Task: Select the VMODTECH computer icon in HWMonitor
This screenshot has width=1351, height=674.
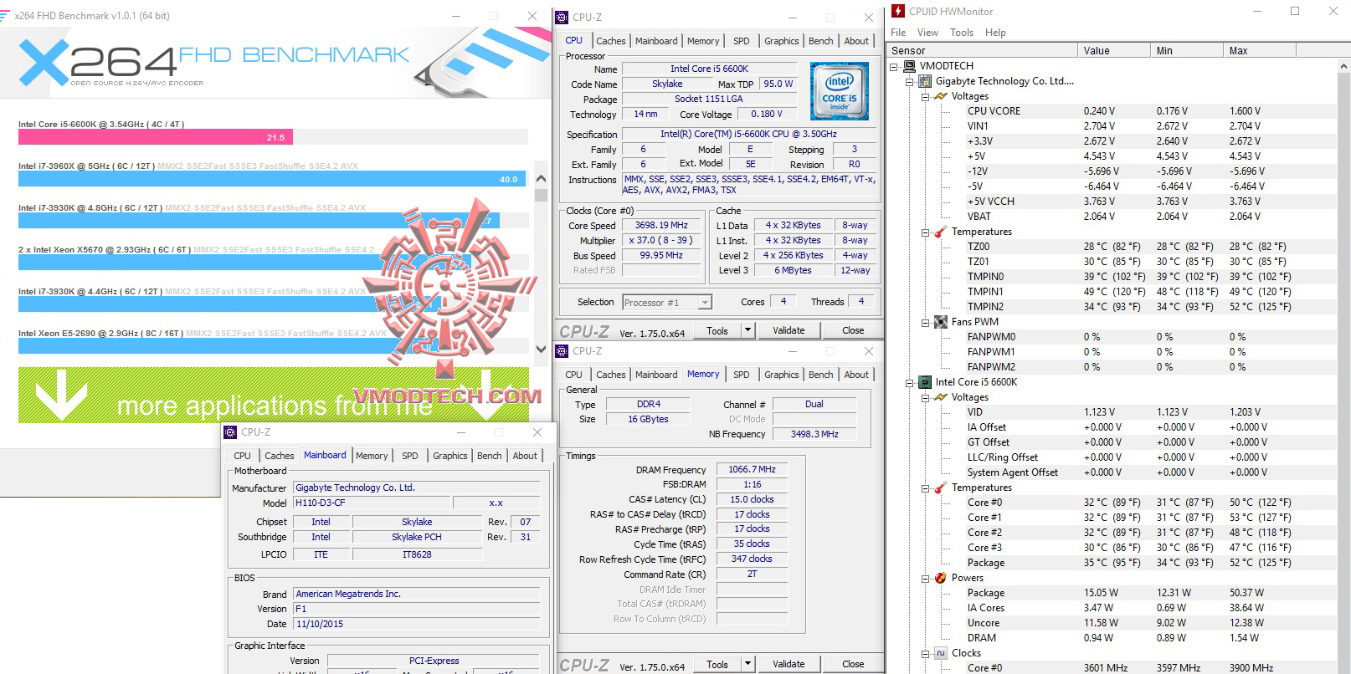Action: click(x=910, y=66)
